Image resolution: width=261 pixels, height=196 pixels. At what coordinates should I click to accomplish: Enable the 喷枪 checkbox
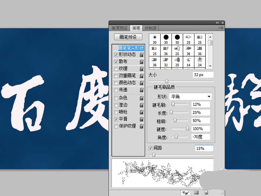pos(116,112)
